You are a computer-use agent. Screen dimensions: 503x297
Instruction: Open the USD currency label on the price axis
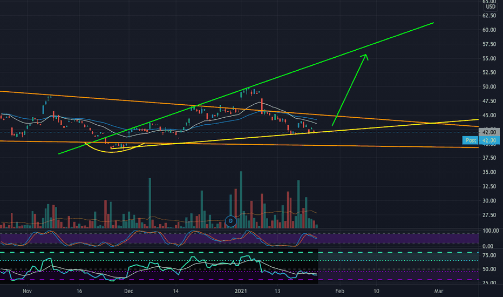(x=491, y=6)
